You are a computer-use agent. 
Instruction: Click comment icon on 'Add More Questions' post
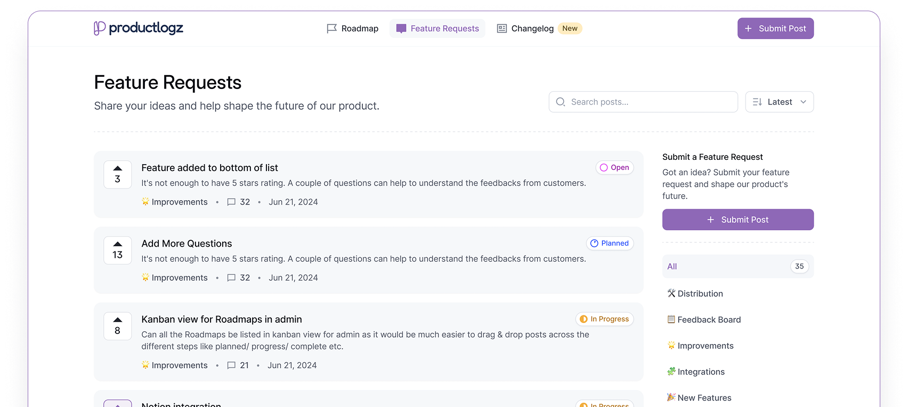pyautogui.click(x=231, y=278)
